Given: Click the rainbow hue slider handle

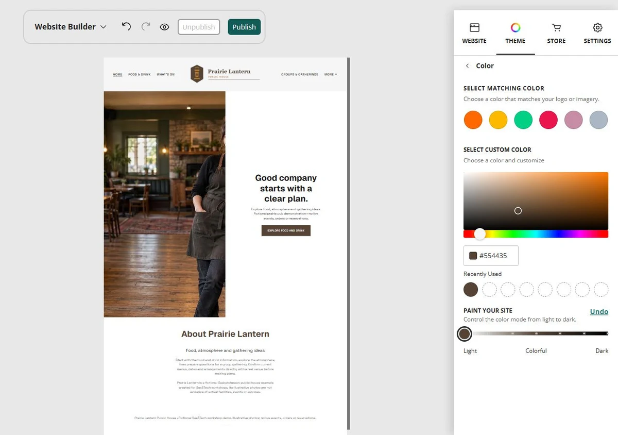Looking at the screenshot, I should pos(480,234).
